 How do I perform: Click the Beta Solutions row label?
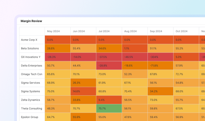click(x=30, y=48)
